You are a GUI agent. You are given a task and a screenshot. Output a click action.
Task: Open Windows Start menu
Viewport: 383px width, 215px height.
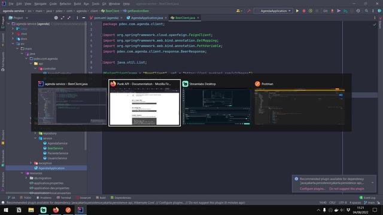[x=6, y=210]
